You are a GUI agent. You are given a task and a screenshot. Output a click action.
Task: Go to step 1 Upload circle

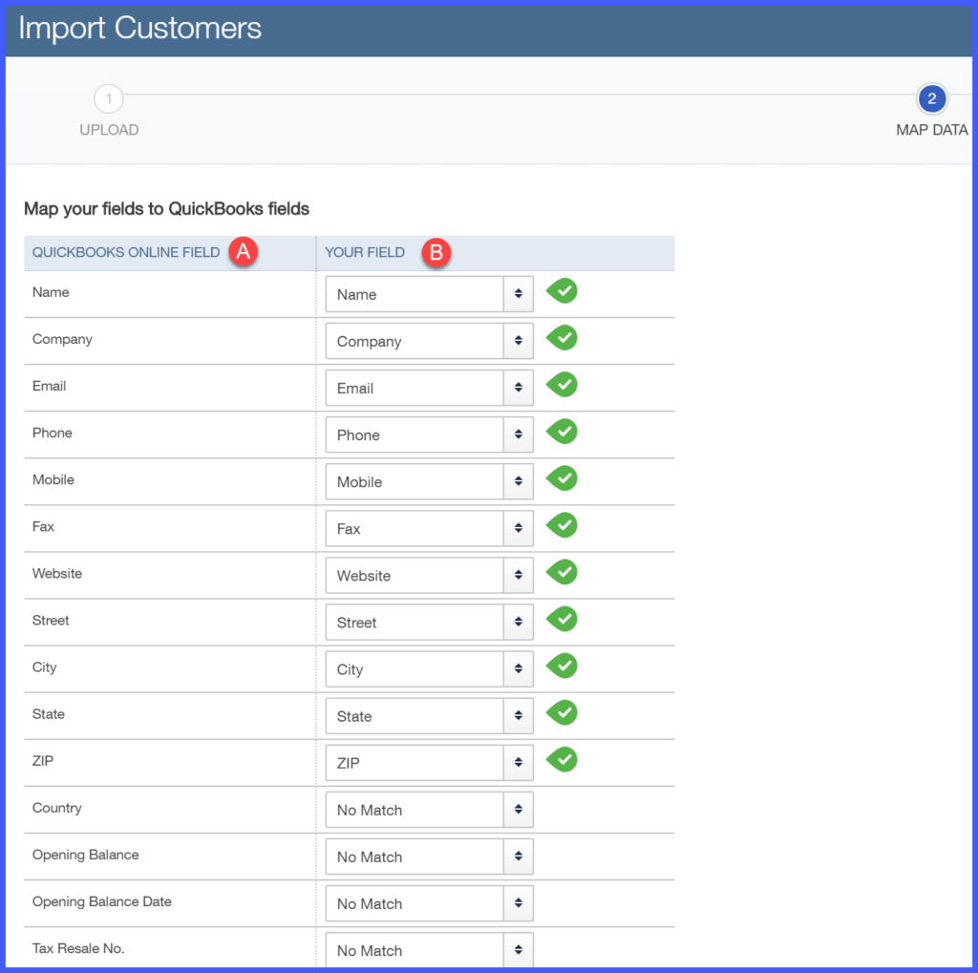coord(109,98)
